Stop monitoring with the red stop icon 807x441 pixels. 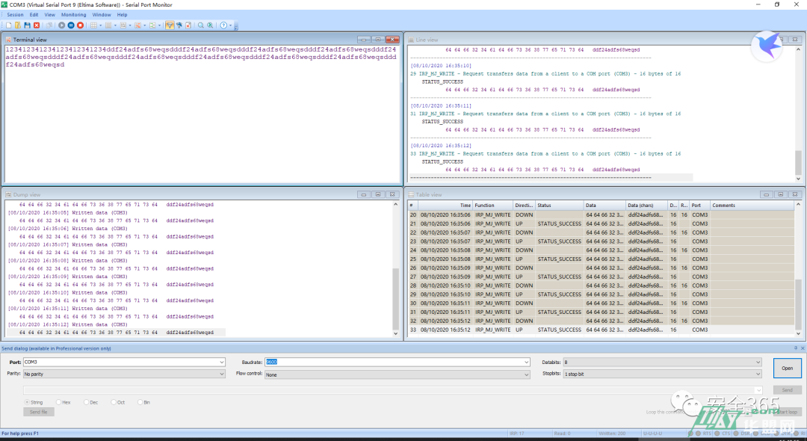tap(80, 25)
